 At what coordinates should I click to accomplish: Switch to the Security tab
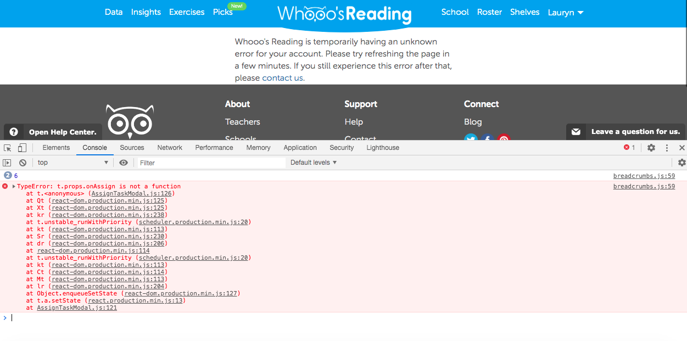coord(342,148)
